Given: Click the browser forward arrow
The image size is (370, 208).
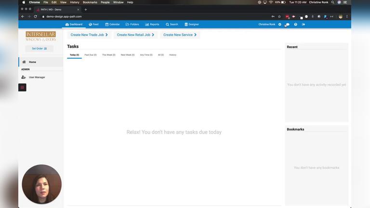Looking at the screenshot, I should 29,16.
